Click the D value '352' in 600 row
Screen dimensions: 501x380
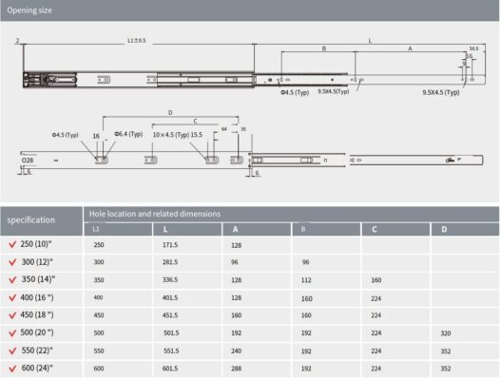446,369
